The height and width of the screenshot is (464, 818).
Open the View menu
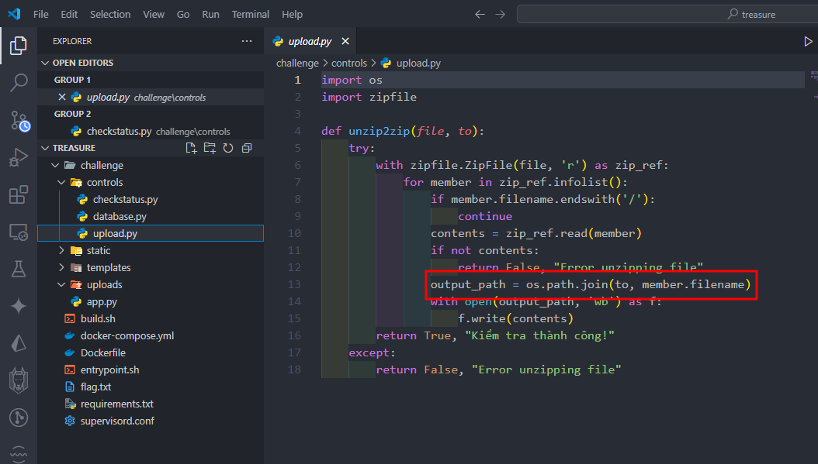pos(154,14)
